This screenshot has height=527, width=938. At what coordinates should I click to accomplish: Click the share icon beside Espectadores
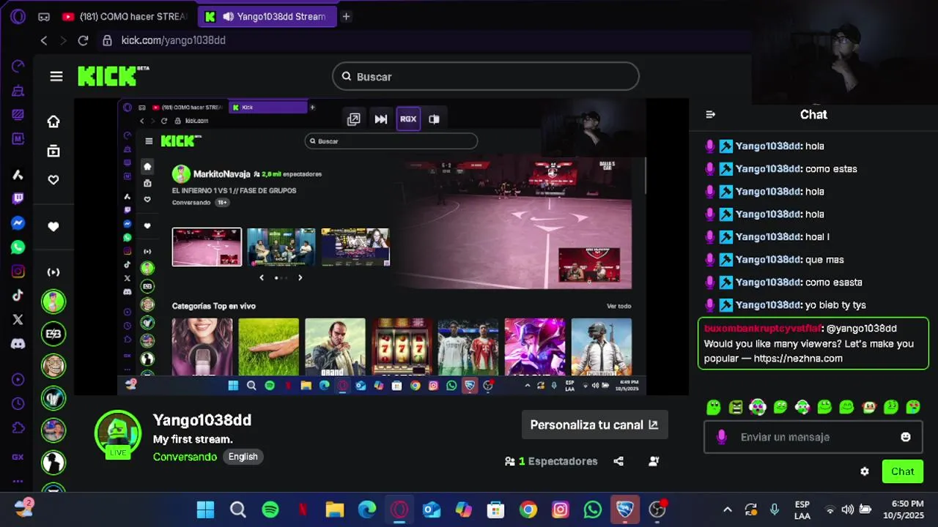click(618, 461)
